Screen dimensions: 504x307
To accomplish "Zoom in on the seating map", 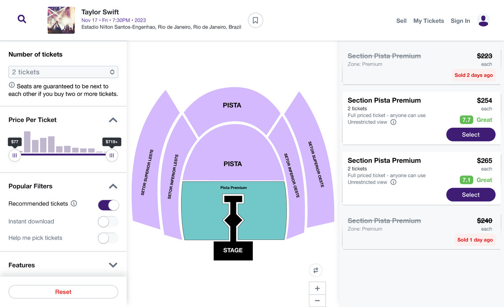I will point(317,288).
